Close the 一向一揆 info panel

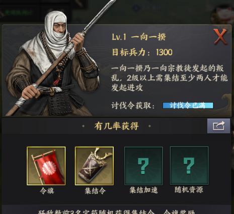click(220, 37)
